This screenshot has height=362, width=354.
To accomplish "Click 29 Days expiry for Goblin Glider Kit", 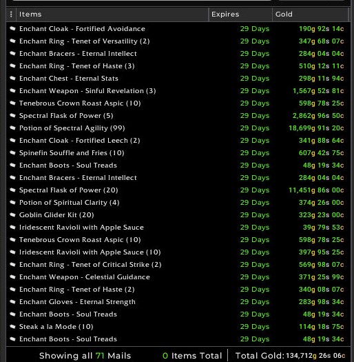I will [255, 215].
